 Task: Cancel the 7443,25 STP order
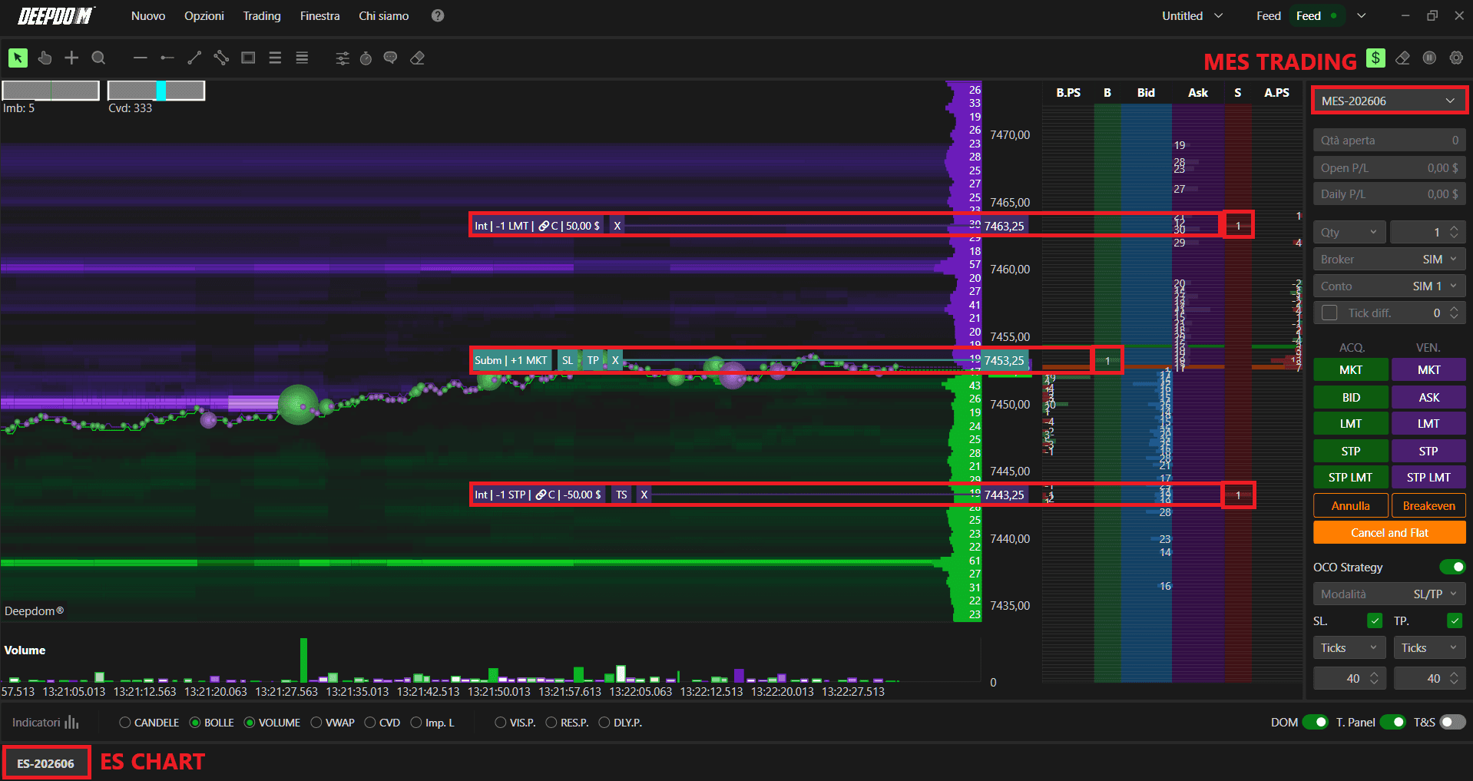[x=644, y=495]
